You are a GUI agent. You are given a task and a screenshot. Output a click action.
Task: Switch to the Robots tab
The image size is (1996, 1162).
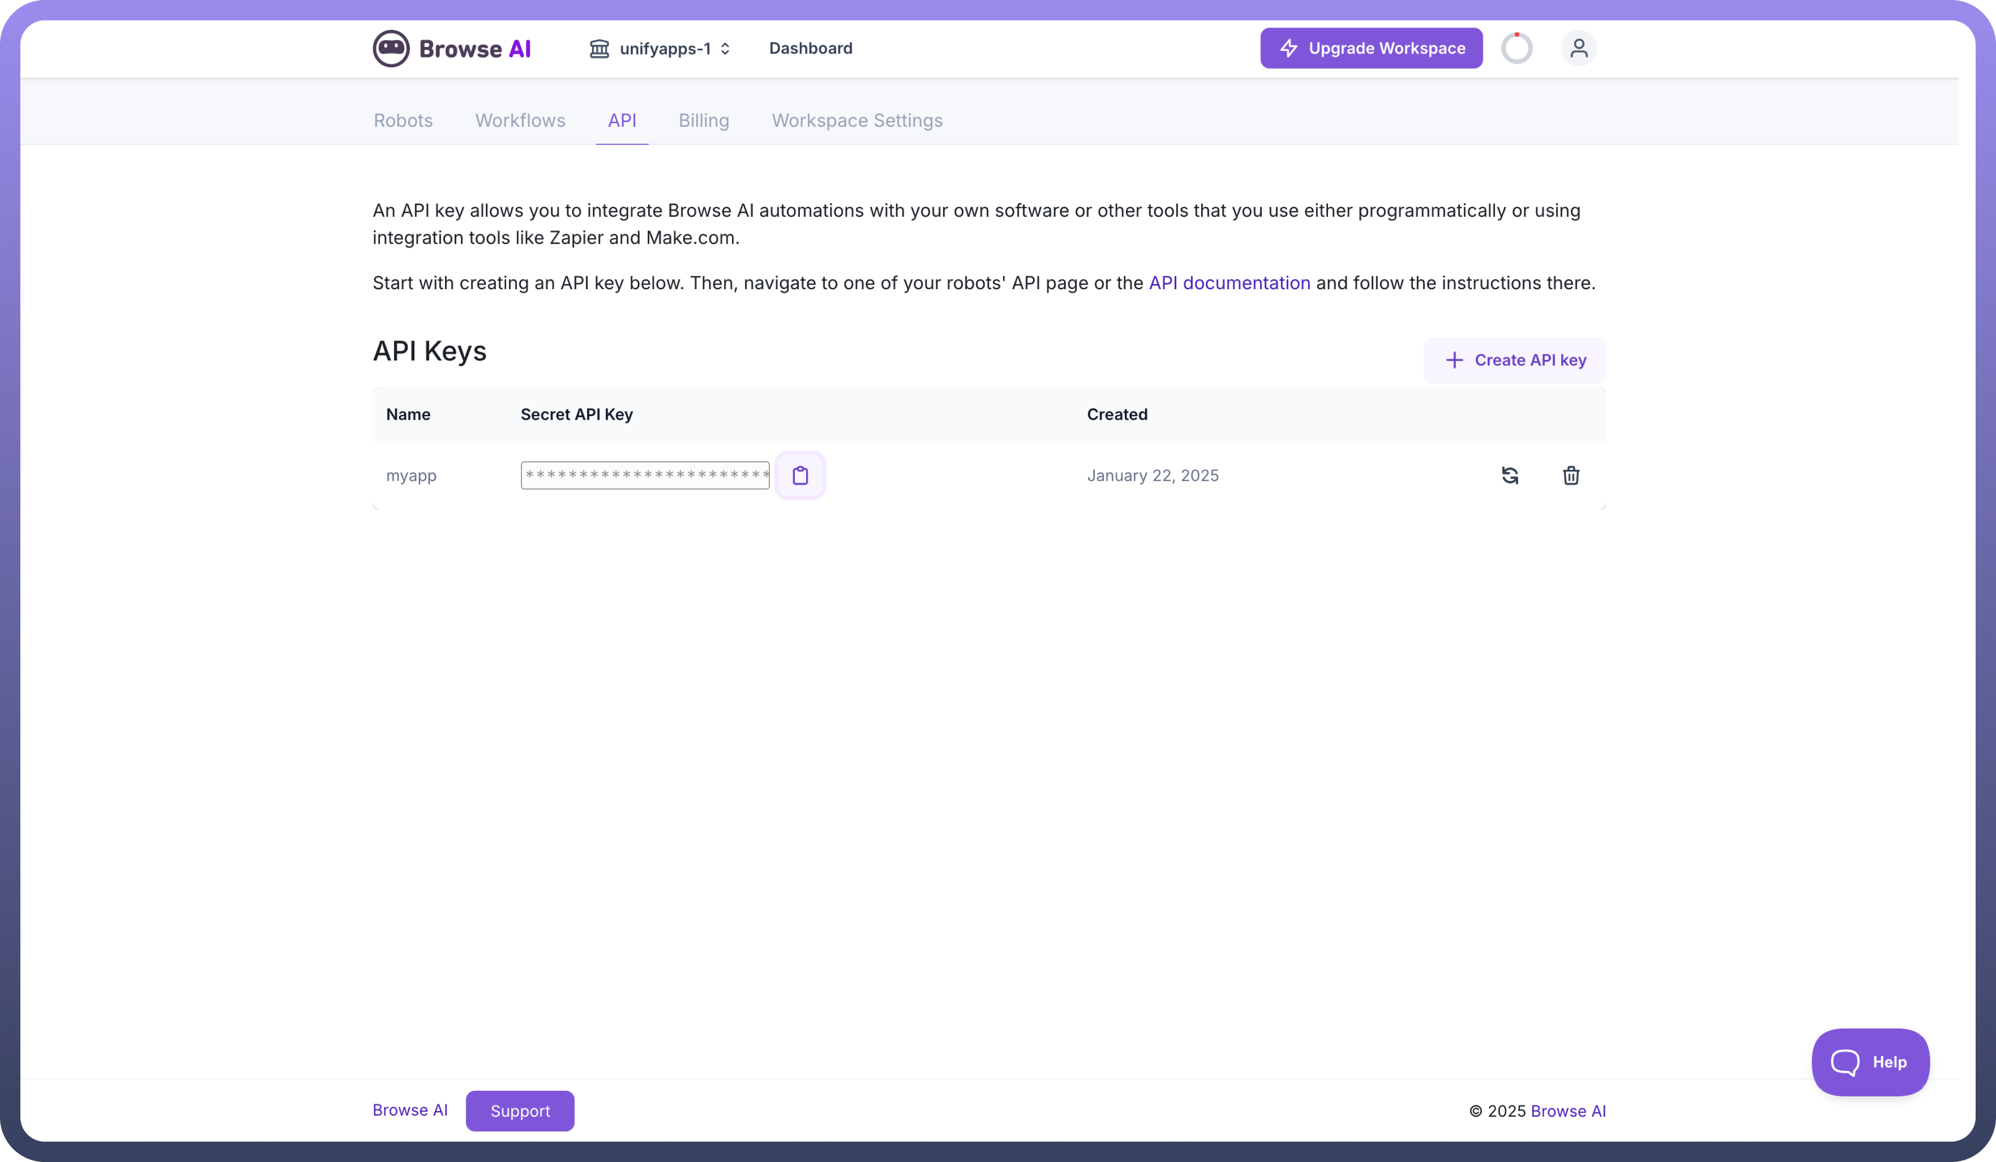[x=403, y=120]
